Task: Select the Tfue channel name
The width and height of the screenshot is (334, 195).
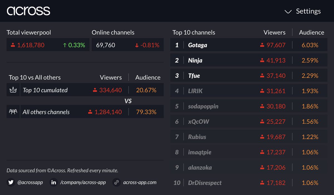Action: [194, 76]
